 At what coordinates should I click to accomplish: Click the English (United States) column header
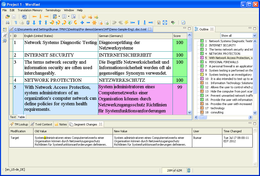tap(61, 36)
